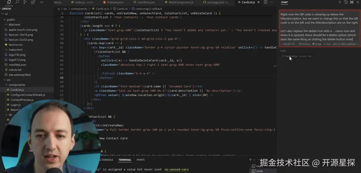Click the Image attach button
Viewport: 361px width, 173px height.
(317, 44)
